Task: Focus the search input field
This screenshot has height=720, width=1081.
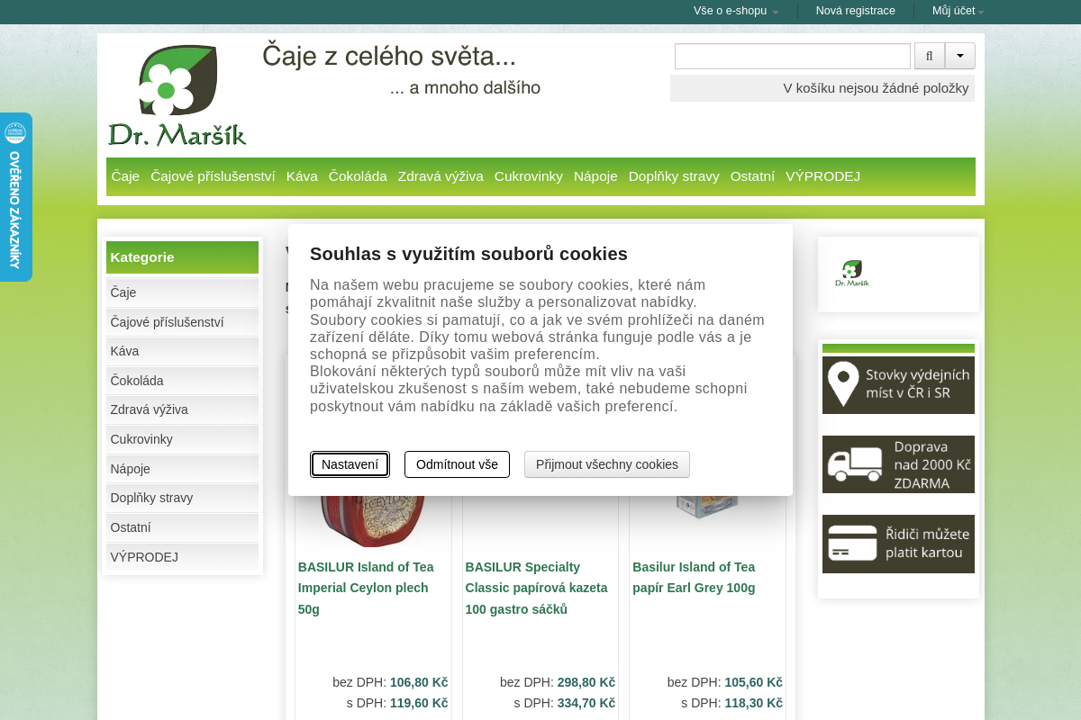Action: [793, 56]
